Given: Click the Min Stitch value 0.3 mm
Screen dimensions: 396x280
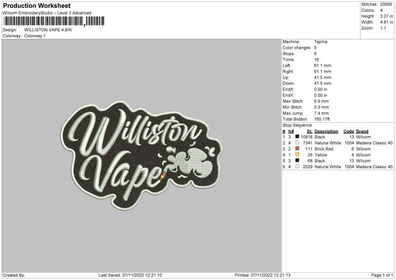Looking at the screenshot, I should 321,107.
